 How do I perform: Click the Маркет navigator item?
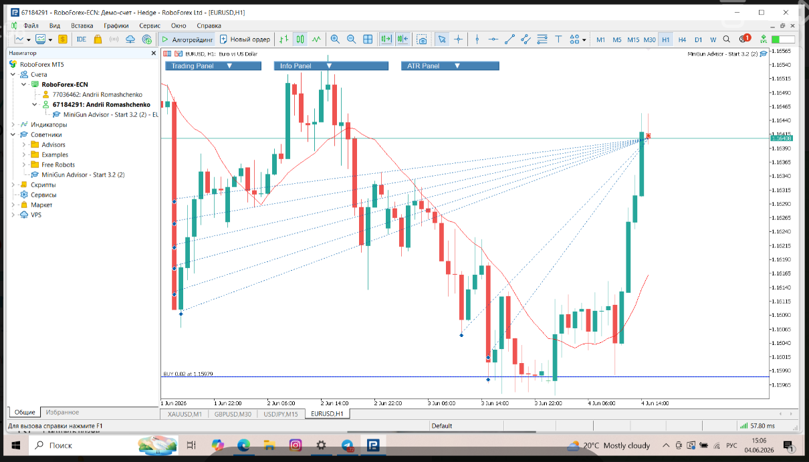[41, 205]
